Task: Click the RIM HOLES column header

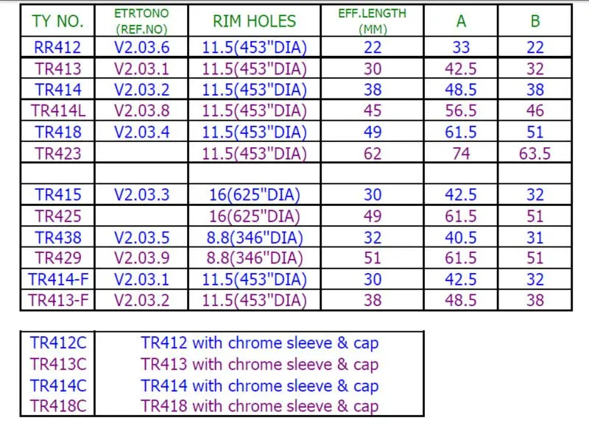Action: [254, 21]
